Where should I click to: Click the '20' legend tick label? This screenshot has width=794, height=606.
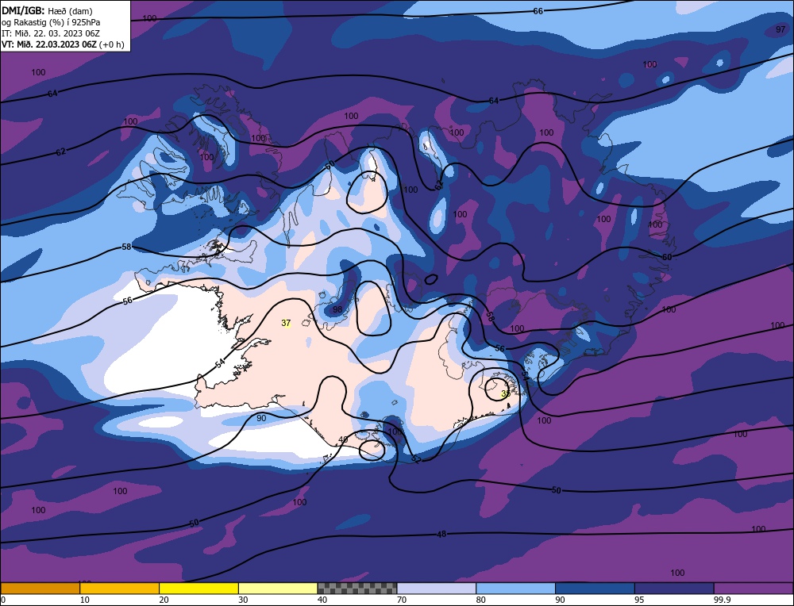point(164,600)
